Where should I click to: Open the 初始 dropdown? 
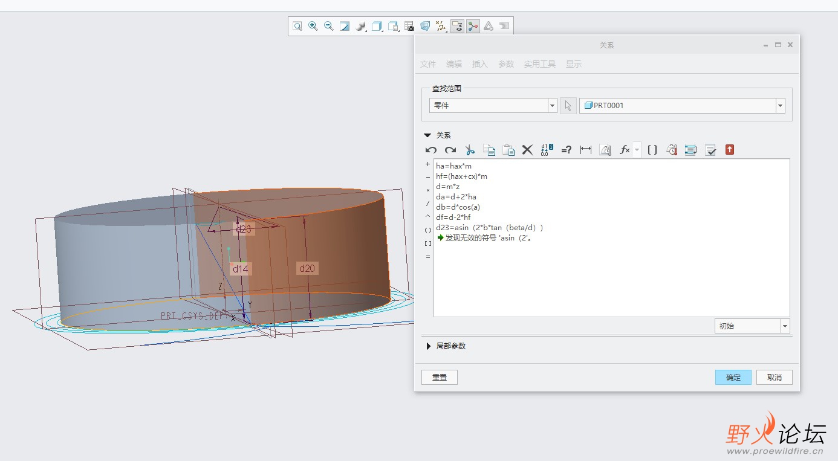(752, 326)
